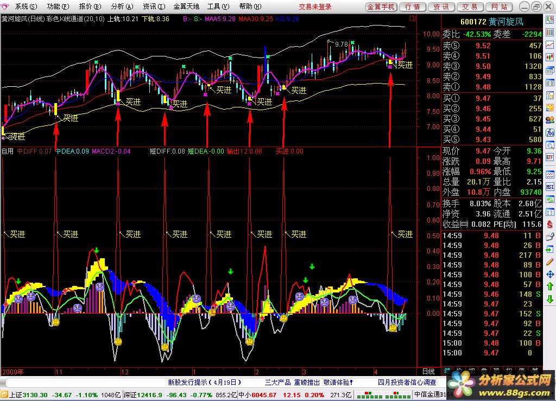This screenshot has height=401, width=556.
Task: Click the wavy lines indicator icon
Action: [x=549, y=175]
